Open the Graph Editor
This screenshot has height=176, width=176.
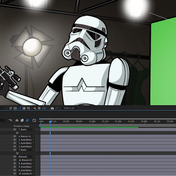[x=34, y=120]
